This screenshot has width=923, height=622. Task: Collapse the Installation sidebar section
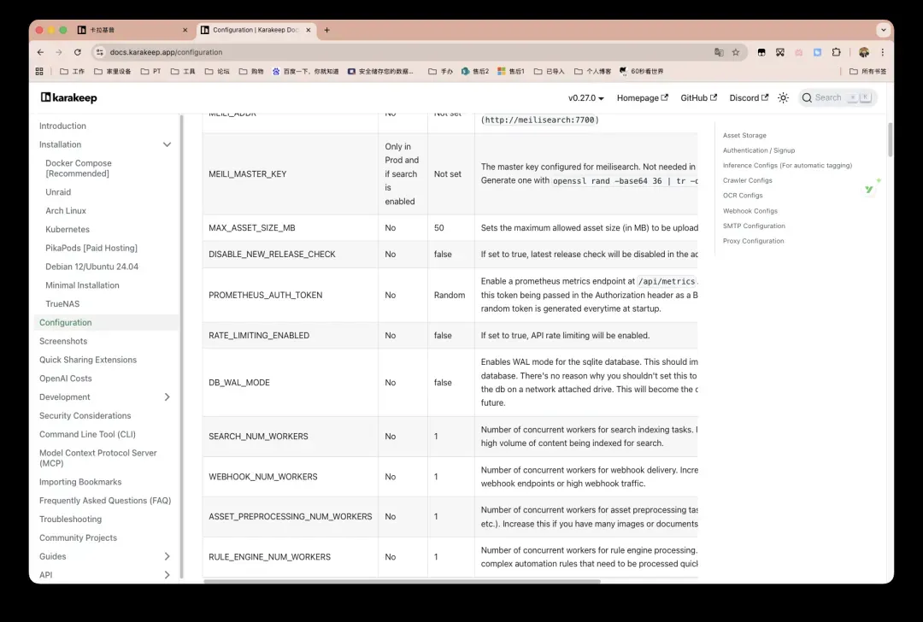[167, 145]
